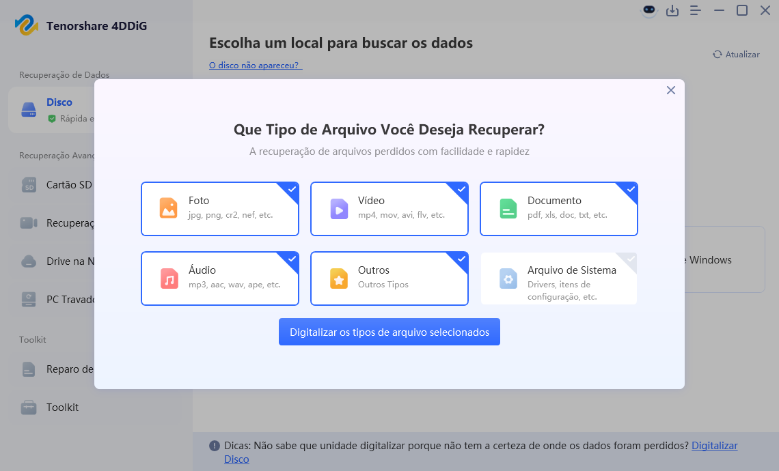This screenshot has height=471, width=779.
Task: Uncheck the Áudio file type
Action: [220, 278]
